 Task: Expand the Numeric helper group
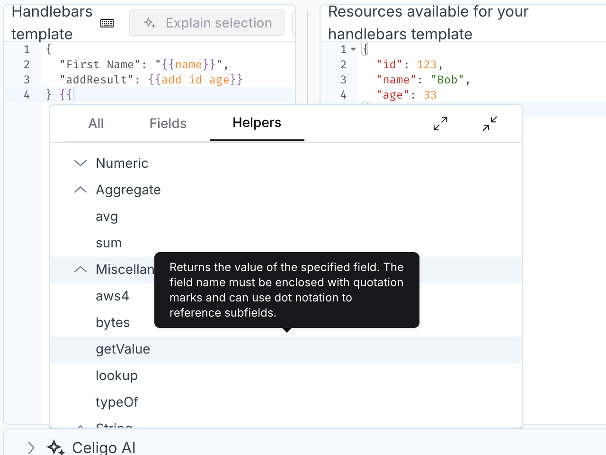click(x=80, y=163)
